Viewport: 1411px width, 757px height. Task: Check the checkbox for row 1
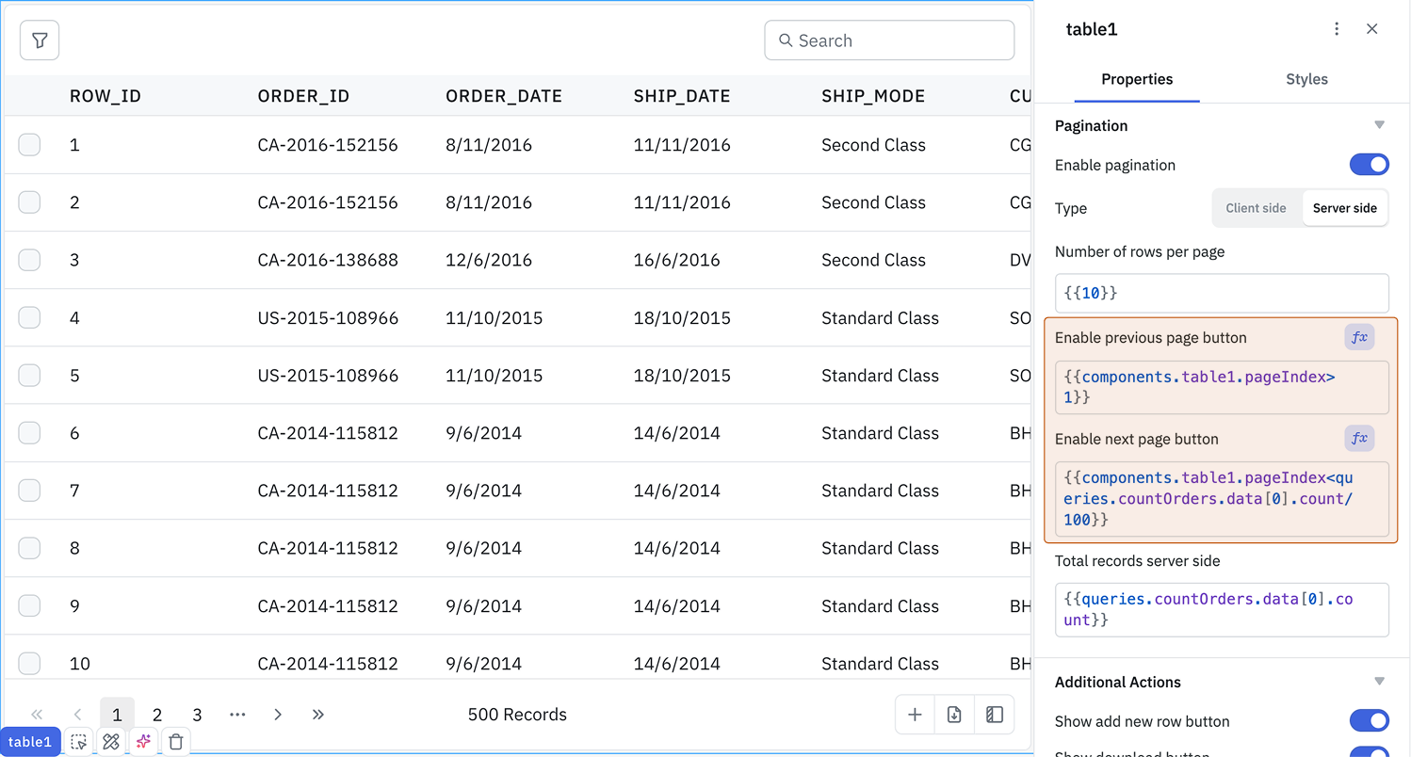pyautogui.click(x=30, y=145)
